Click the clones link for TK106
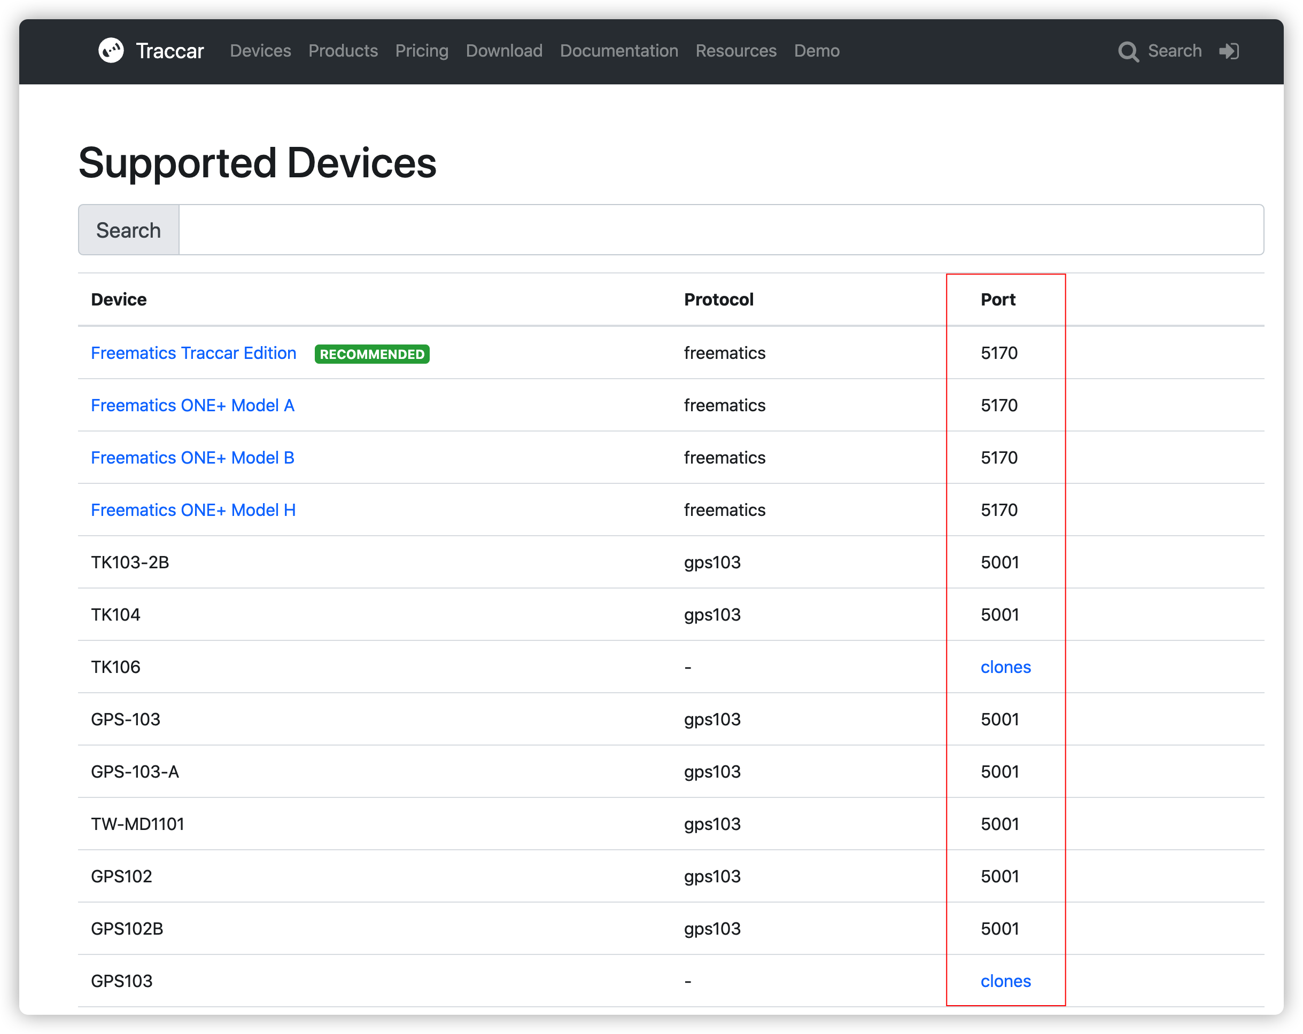 coord(1005,668)
